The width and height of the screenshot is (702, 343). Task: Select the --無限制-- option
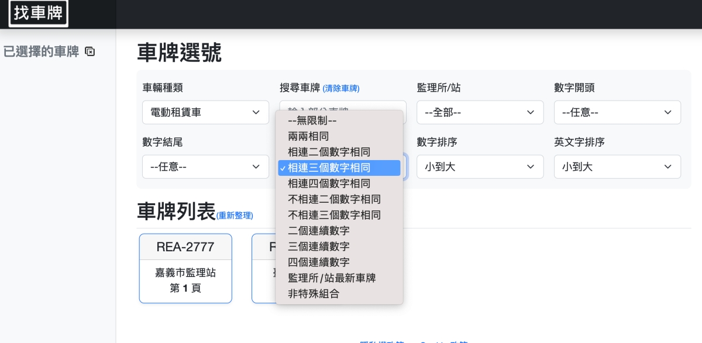[x=312, y=120]
